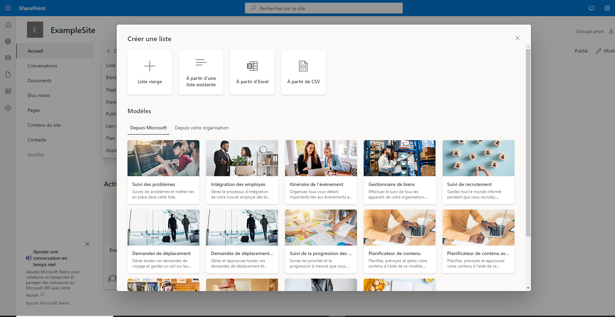The height and width of the screenshot is (317, 615).
Task: Open the app launcher waffle icon
Action: pos(8,8)
